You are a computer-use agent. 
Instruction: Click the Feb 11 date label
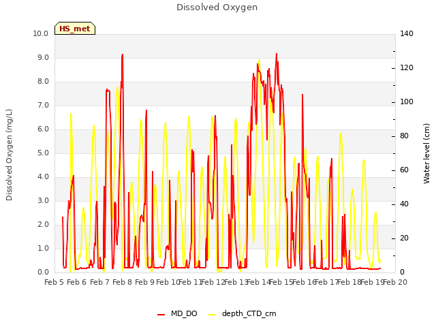pos(190,283)
